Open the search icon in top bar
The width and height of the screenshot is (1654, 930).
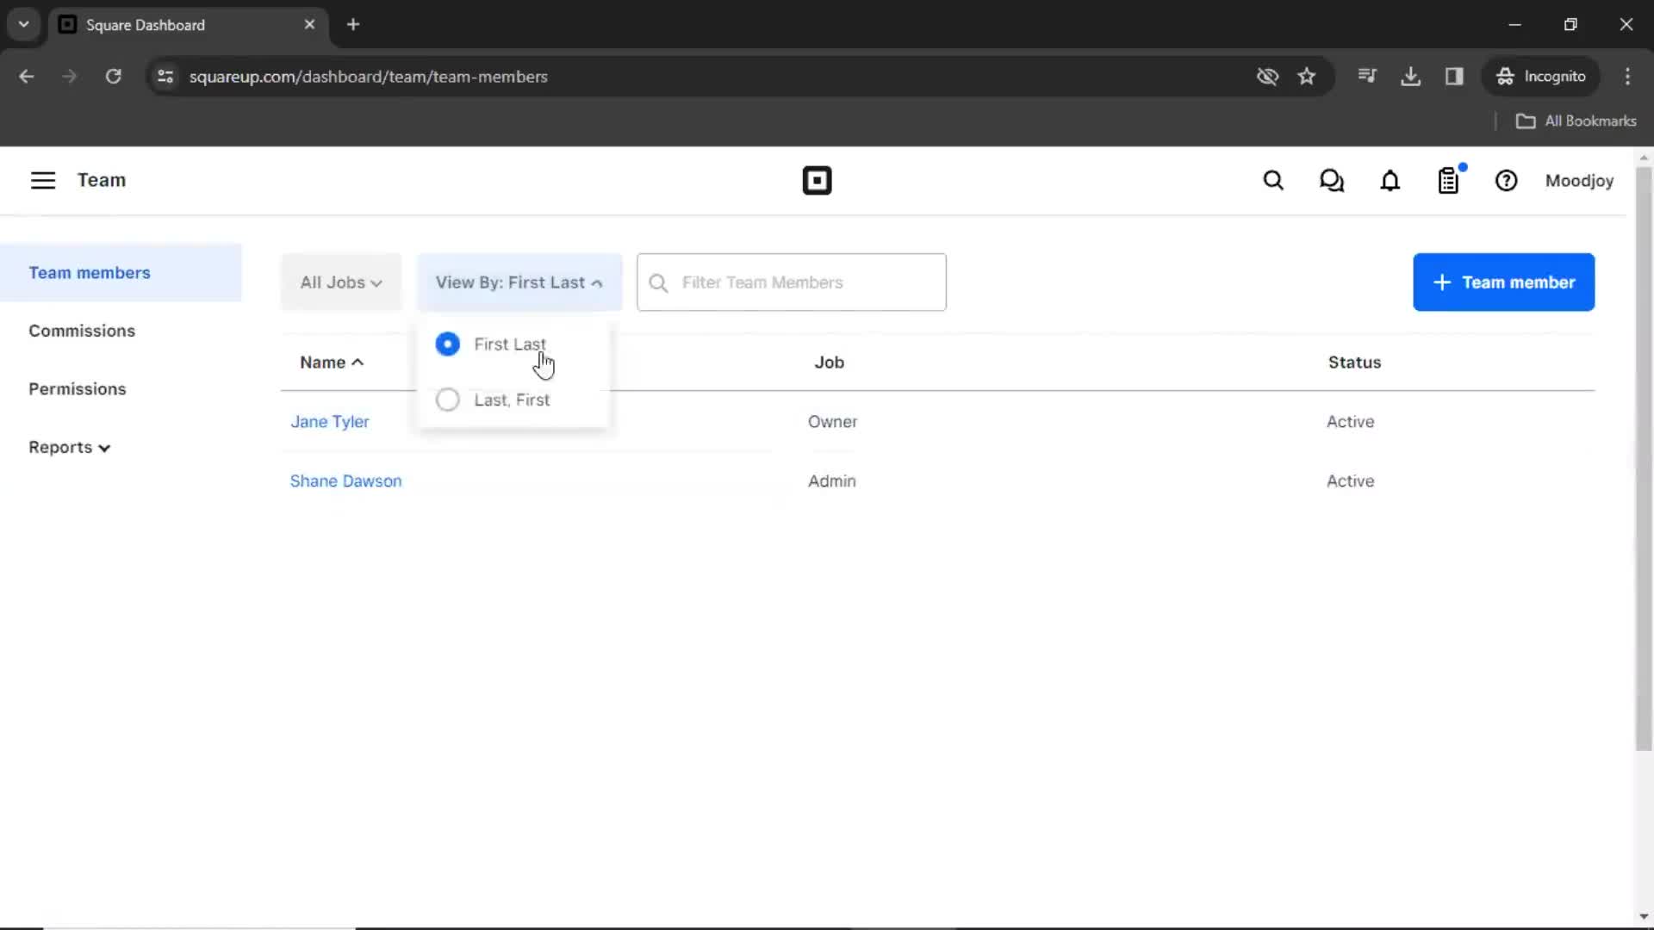coord(1272,181)
